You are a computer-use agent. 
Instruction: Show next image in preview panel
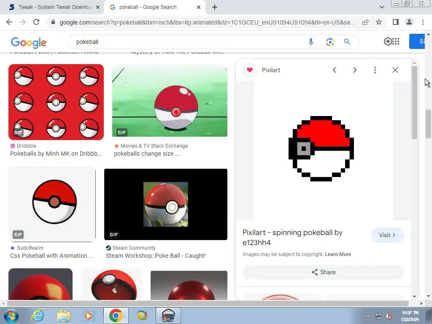pyautogui.click(x=354, y=70)
